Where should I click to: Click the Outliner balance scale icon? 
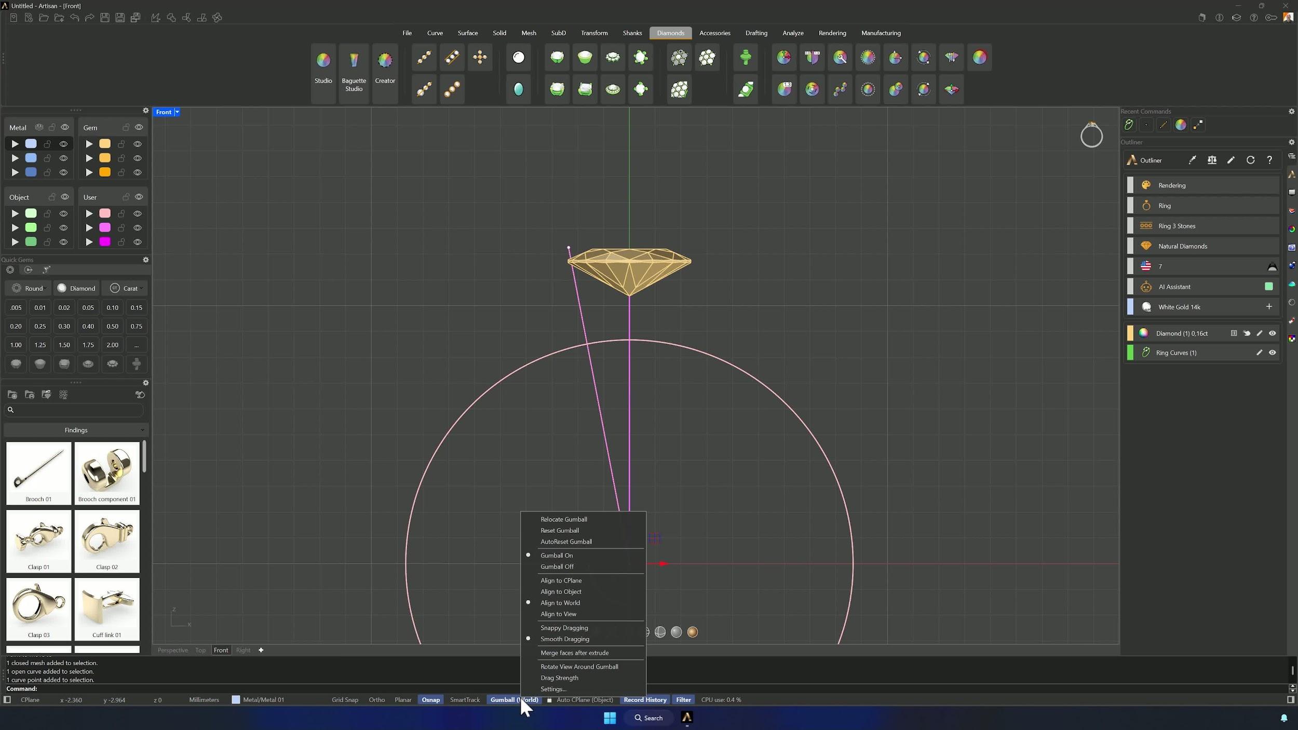pyautogui.click(x=1212, y=160)
